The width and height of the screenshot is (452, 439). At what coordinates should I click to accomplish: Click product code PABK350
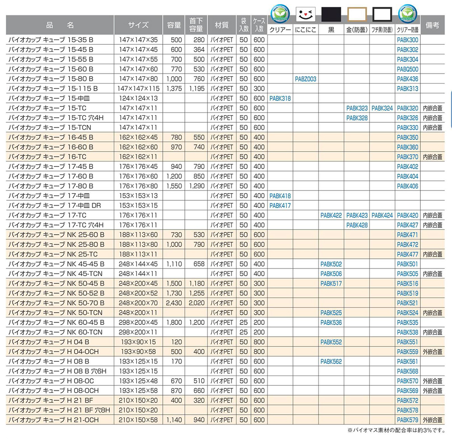pyautogui.click(x=408, y=138)
